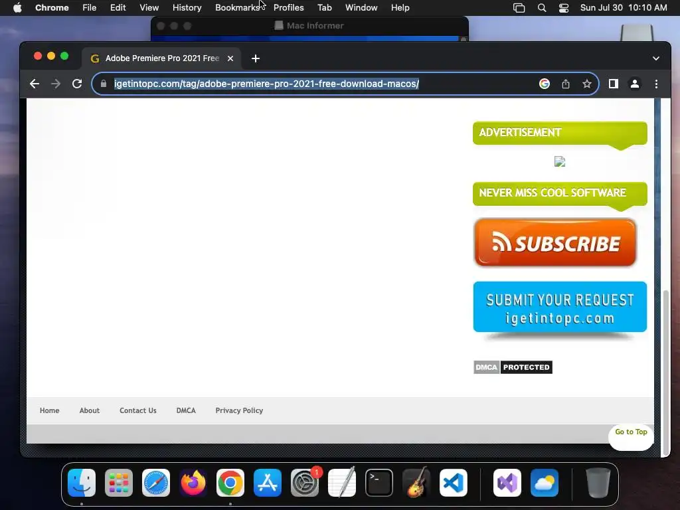Open Visual Studio from the dock
This screenshot has width=680, height=510.
507,483
